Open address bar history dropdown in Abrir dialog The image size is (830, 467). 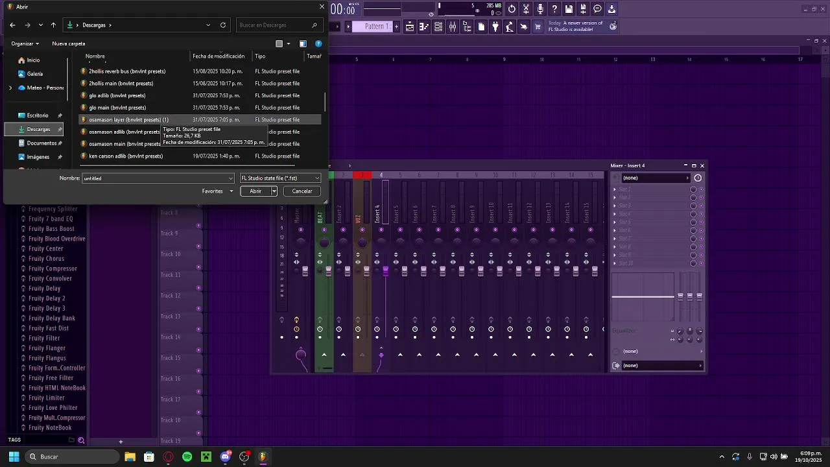coord(208,25)
